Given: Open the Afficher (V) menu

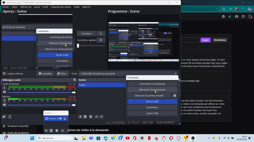Looking at the screenshot, I should tap(26, 7).
